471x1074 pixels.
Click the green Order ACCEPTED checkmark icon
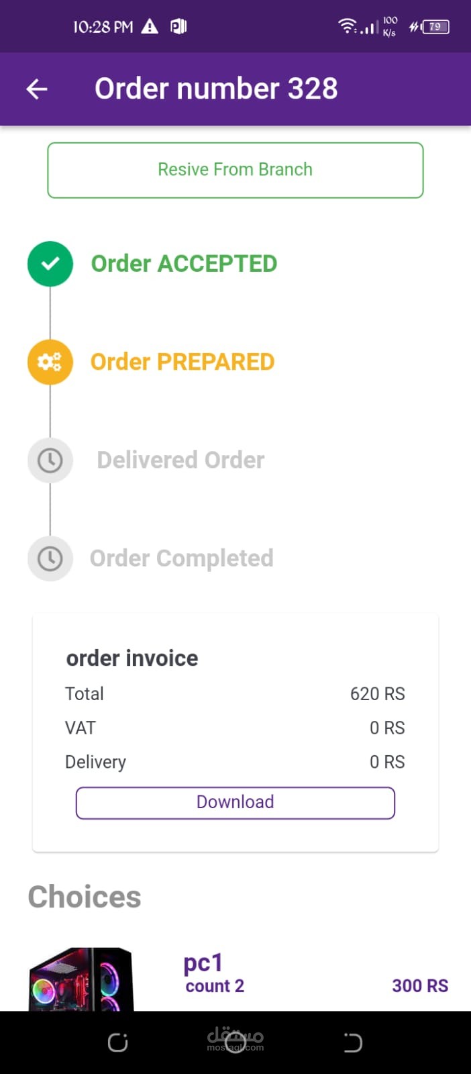(50, 264)
